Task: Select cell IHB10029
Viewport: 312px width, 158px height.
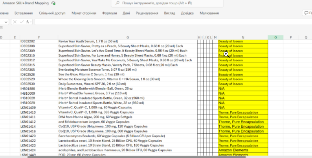Action: click(39, 103)
